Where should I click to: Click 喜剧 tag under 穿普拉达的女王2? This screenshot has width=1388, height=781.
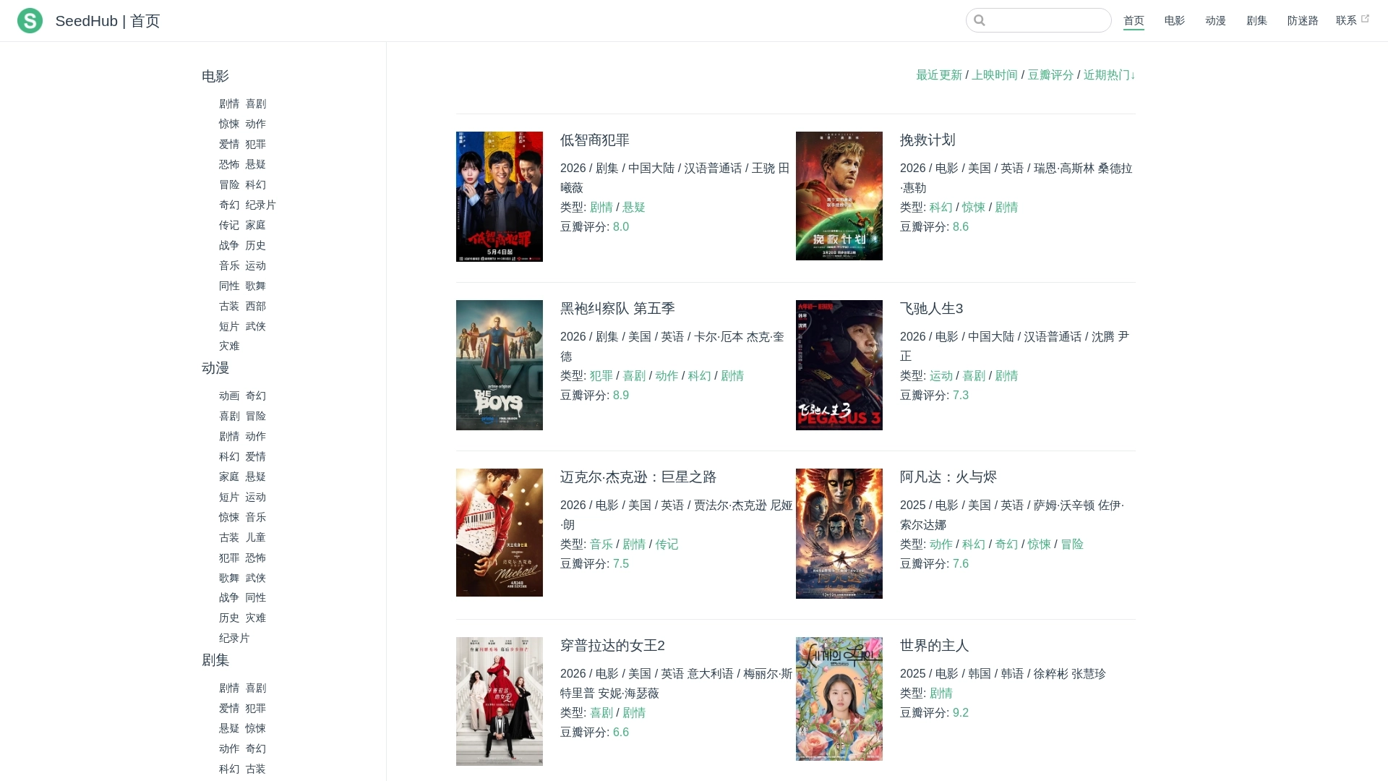point(601,713)
